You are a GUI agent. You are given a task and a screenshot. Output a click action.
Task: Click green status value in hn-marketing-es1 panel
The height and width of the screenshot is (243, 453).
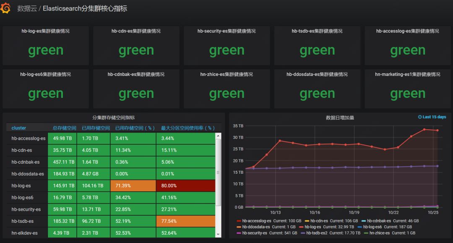click(x=407, y=94)
